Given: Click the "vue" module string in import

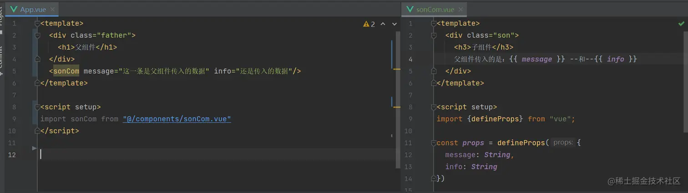Looking at the screenshot, I should click(x=560, y=119).
